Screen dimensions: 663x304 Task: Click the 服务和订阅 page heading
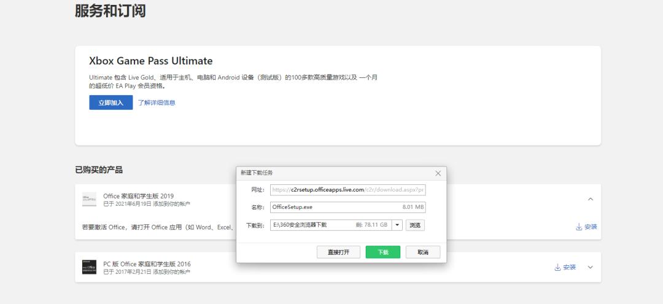point(110,10)
